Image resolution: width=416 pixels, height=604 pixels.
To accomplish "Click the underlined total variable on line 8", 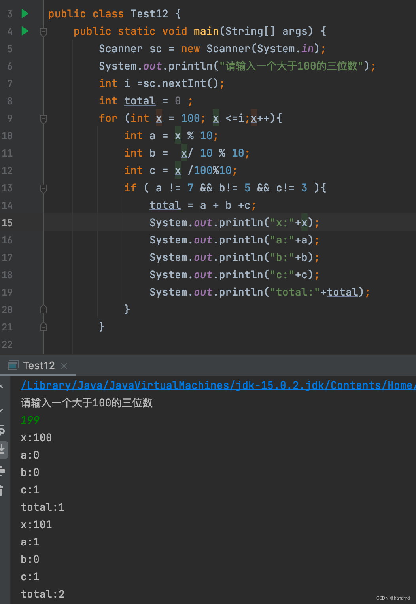I will pos(140,101).
